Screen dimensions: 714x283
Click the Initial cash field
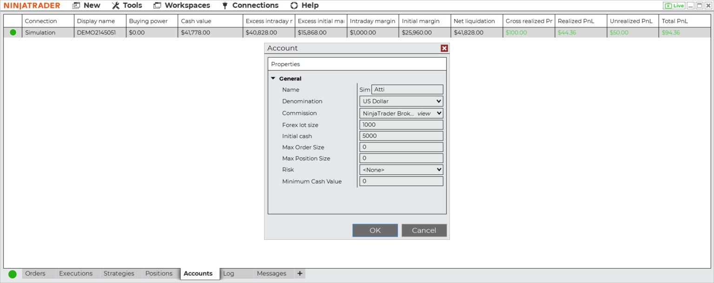point(401,136)
